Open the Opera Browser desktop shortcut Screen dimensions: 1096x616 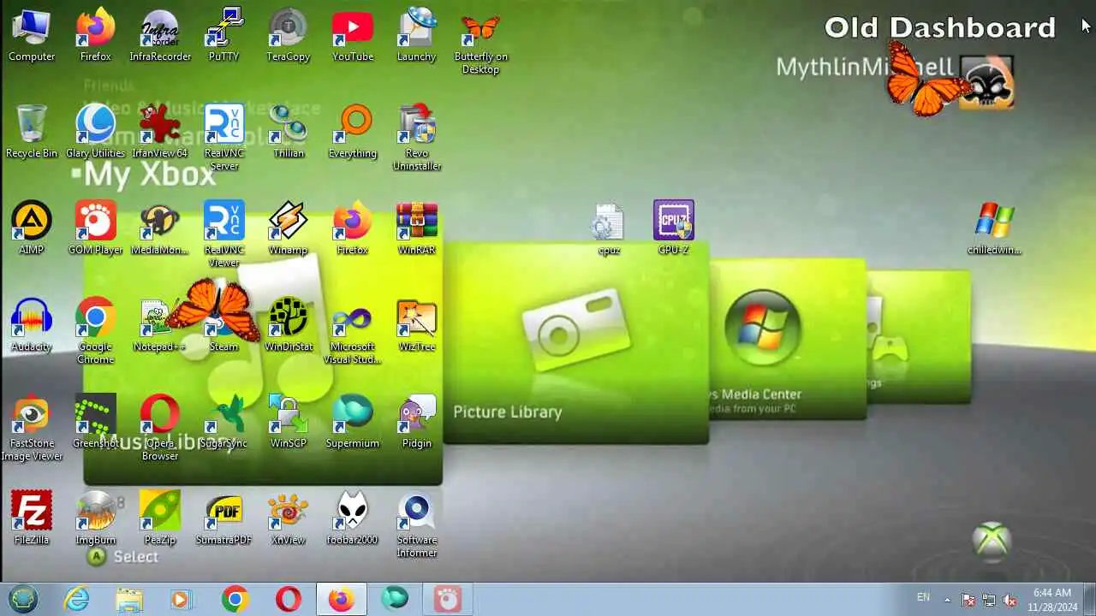coord(160,428)
